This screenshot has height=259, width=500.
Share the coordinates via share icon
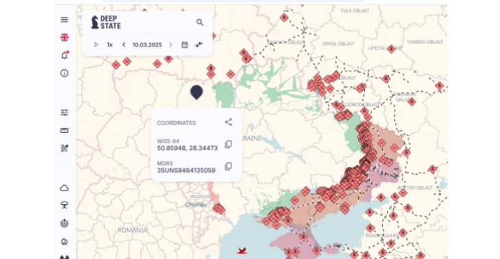pos(229,122)
